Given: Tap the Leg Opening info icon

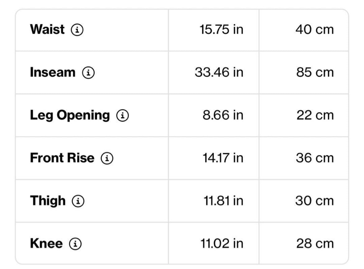Looking at the screenshot, I should click(x=123, y=116).
